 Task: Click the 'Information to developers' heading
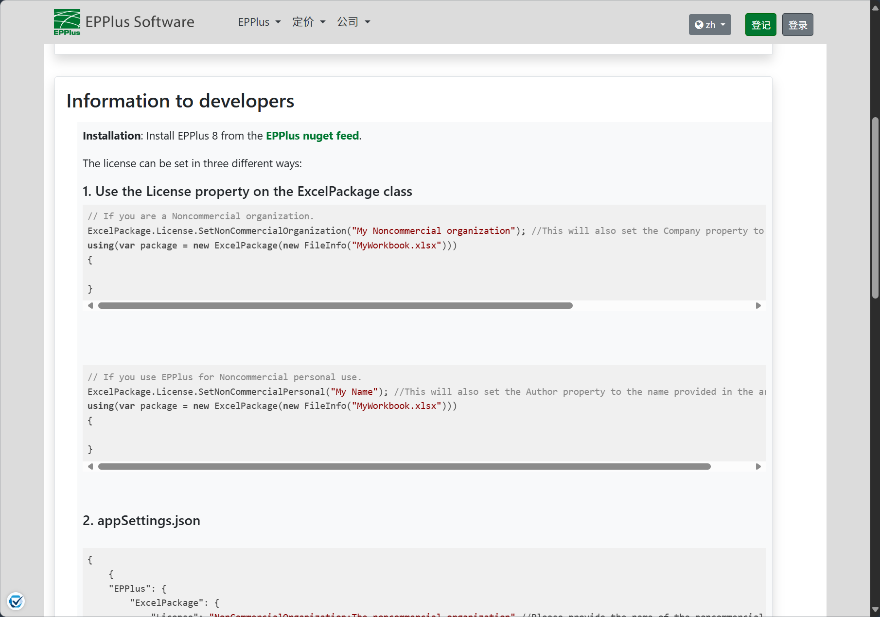180,101
